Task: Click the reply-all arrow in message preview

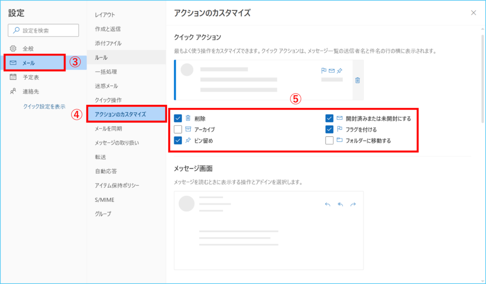Action: pyautogui.click(x=340, y=204)
